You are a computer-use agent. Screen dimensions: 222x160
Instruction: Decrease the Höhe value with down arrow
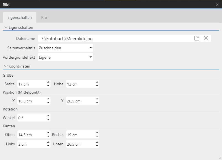click(97, 86)
